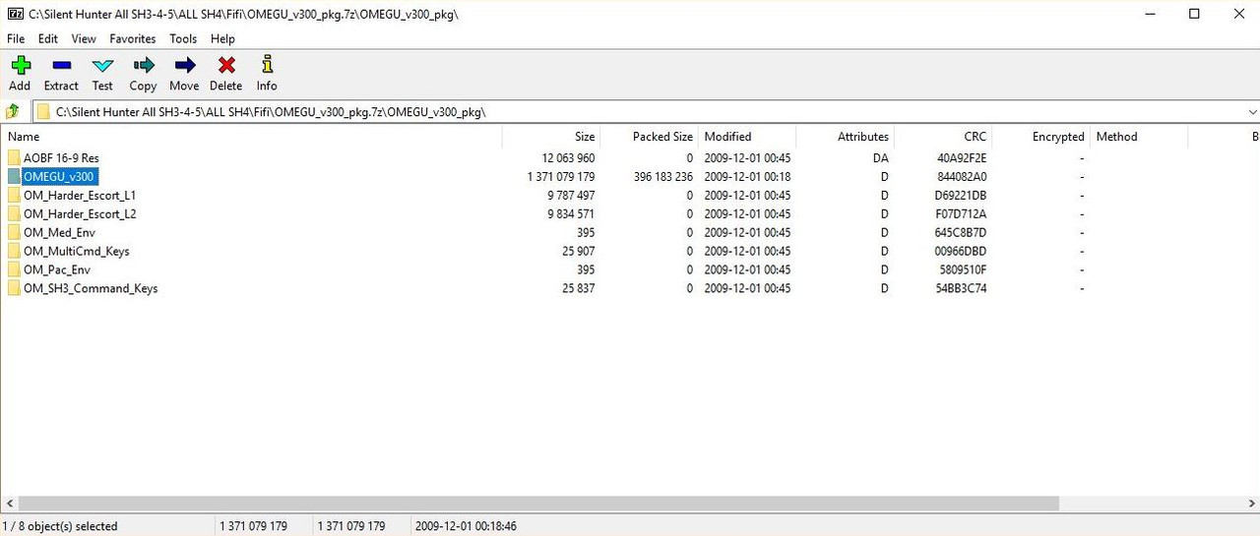Maximize the 7-Zip window

[x=1194, y=14]
